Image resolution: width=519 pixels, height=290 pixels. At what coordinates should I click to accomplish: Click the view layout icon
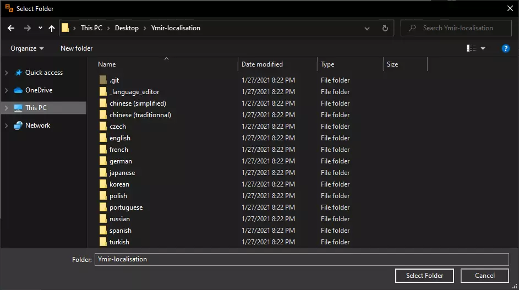471,48
